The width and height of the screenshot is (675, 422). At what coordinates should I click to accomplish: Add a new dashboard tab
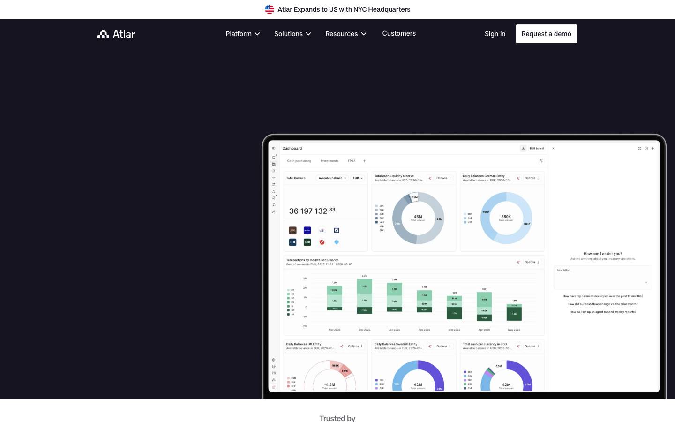tap(364, 161)
